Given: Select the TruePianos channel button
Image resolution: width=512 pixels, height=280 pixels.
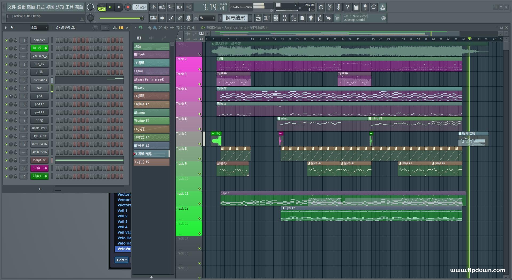Looking at the screenshot, I should [39, 80].
